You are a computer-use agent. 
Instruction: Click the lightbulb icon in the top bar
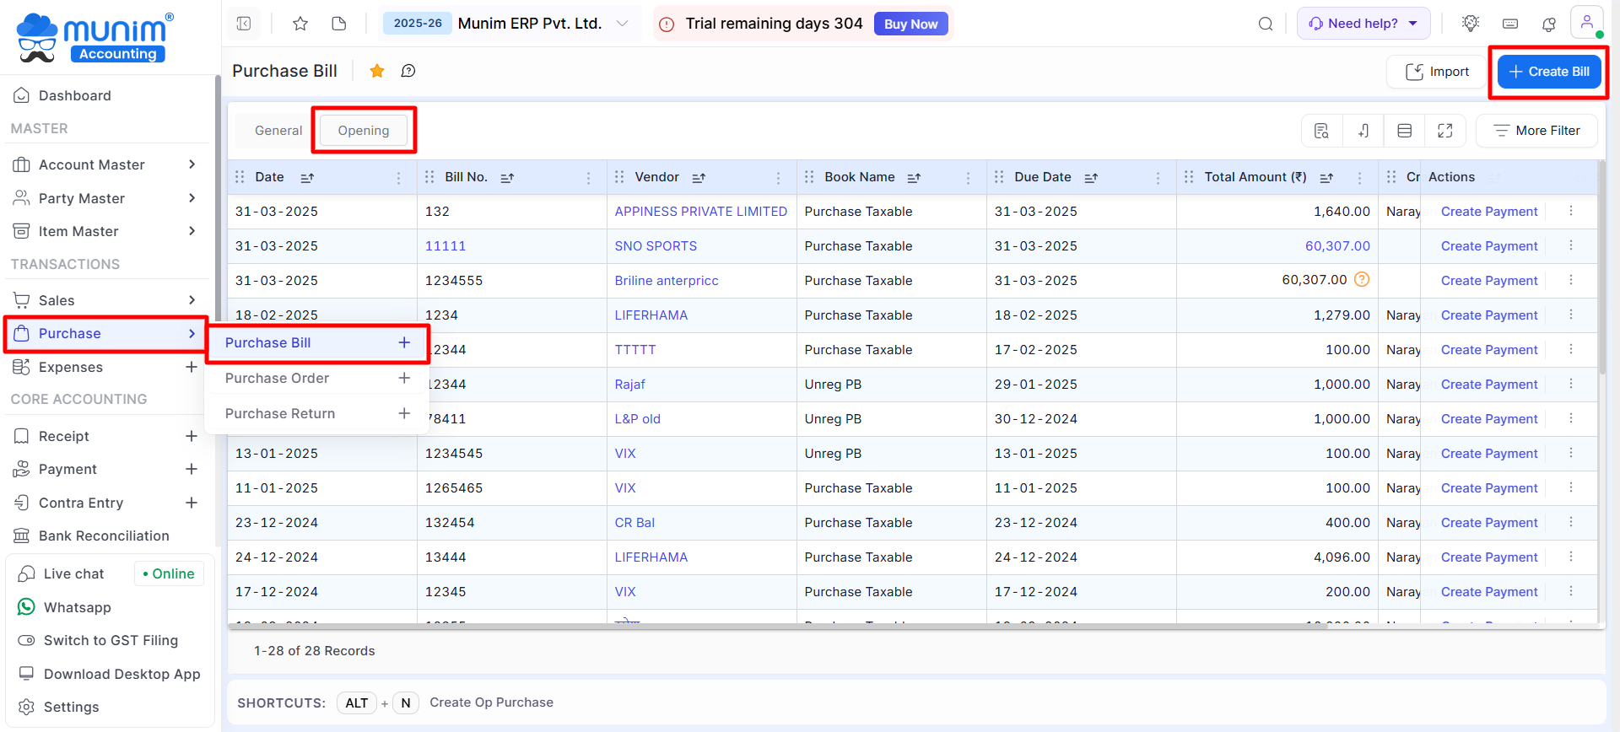(1471, 24)
